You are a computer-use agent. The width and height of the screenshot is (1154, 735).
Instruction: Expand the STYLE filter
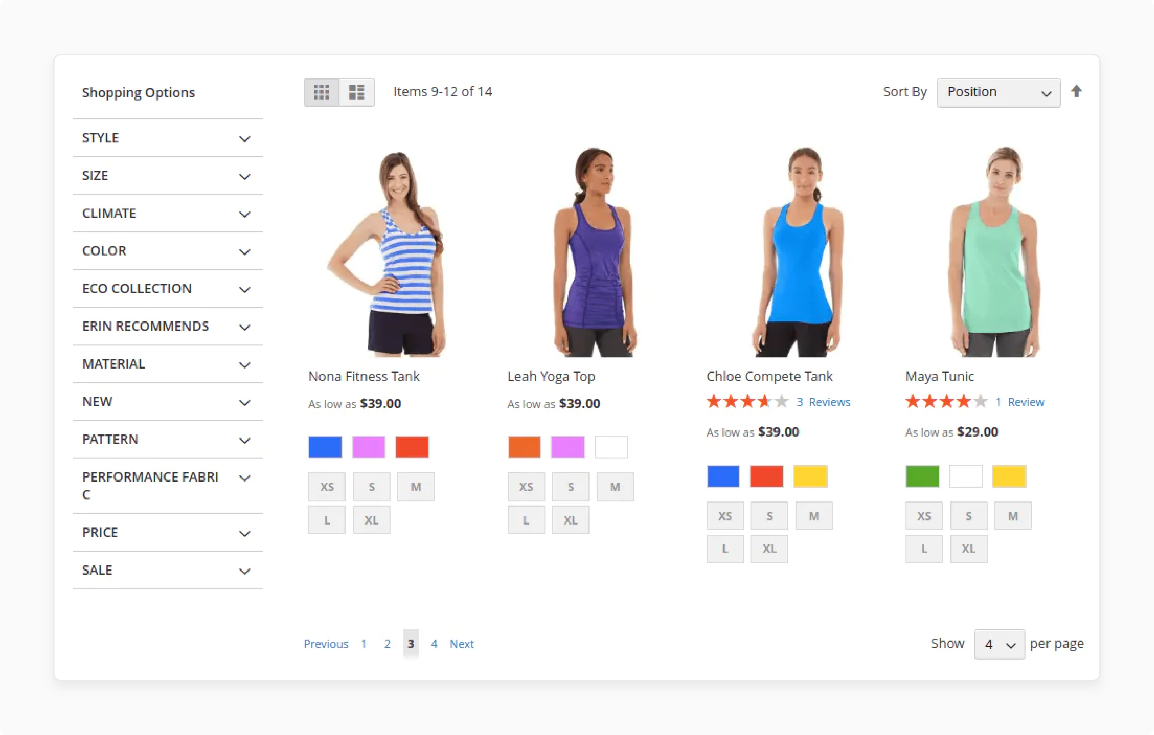pyautogui.click(x=168, y=138)
